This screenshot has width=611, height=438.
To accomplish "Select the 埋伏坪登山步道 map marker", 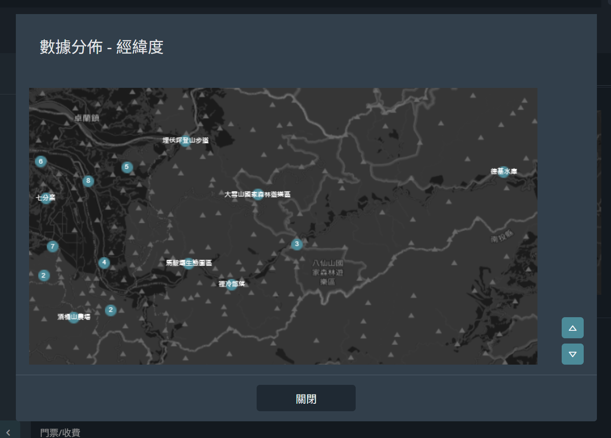I will click(x=186, y=140).
